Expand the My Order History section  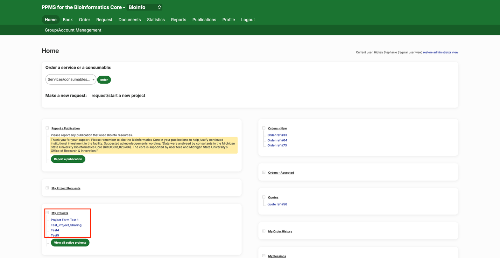point(264,231)
